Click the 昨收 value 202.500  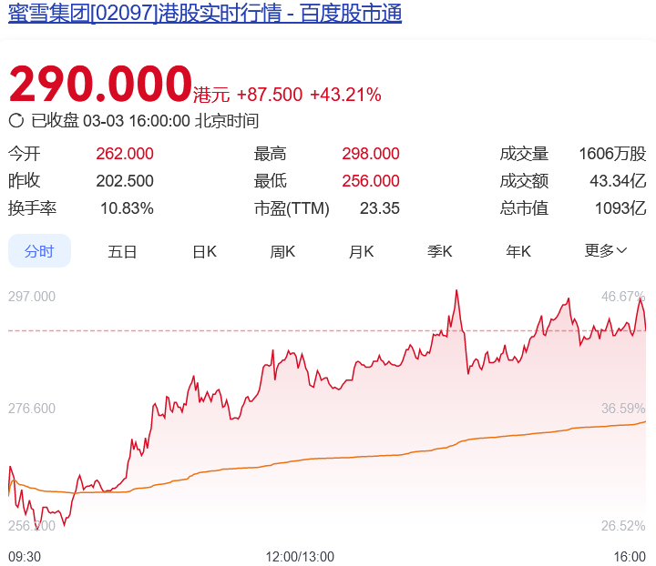click(125, 181)
